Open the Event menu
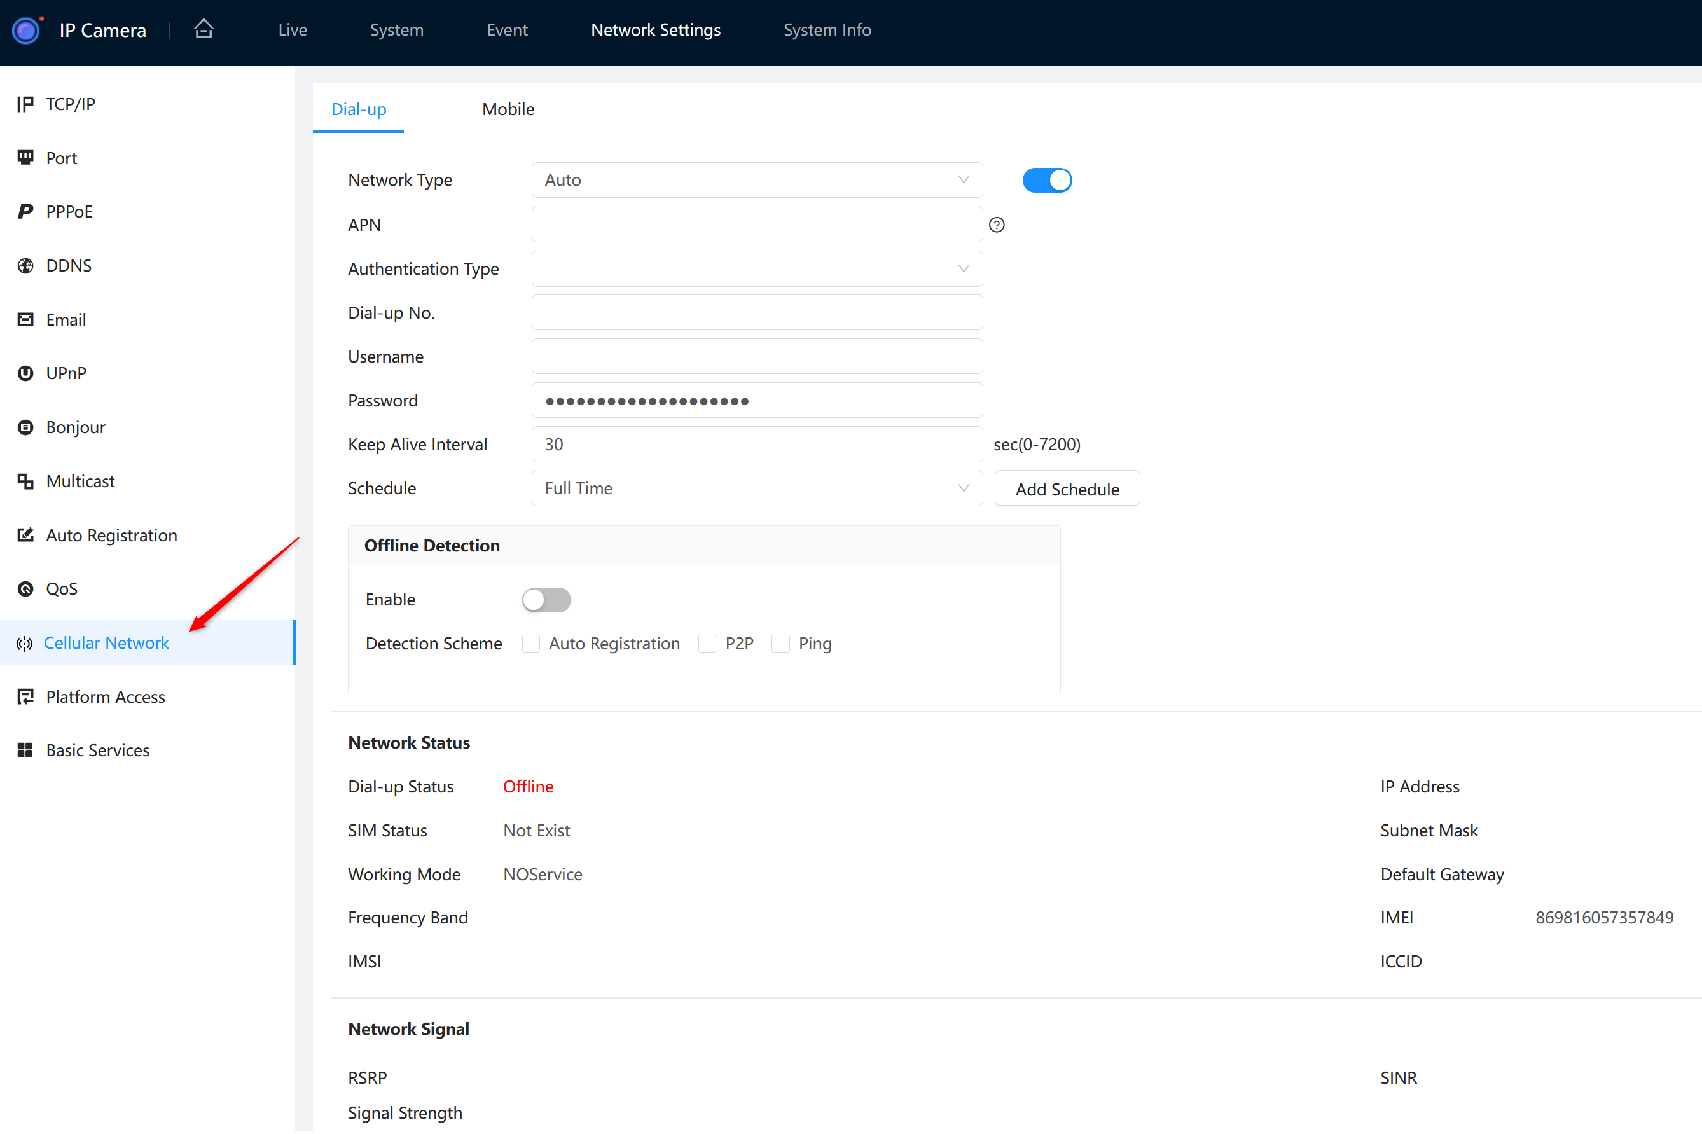This screenshot has height=1134, width=1702. [x=508, y=30]
